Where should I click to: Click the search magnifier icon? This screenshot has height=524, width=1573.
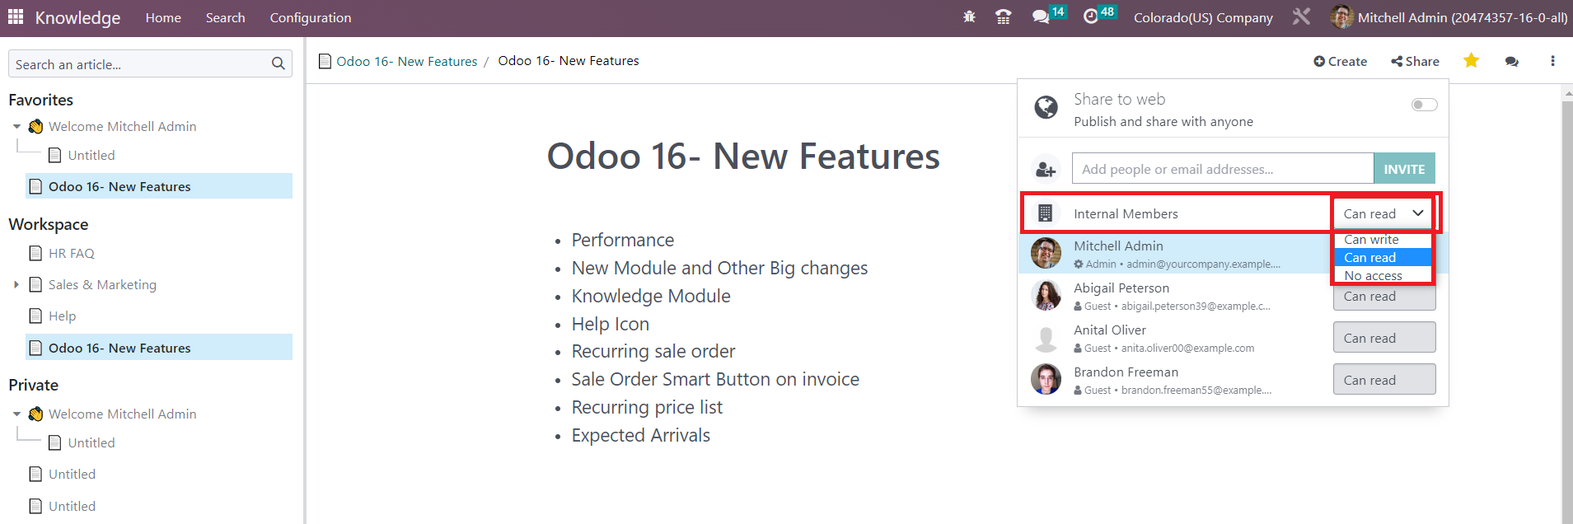pos(279,63)
